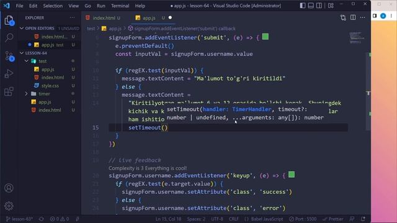The width and height of the screenshot is (397, 223).
Task: Open the Edit menu
Action: tap(33, 6)
